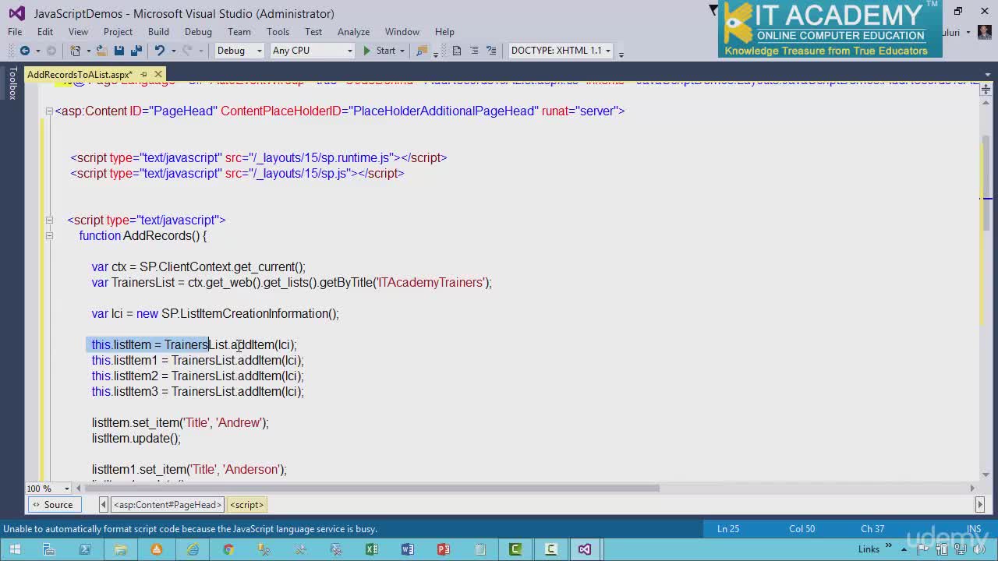998x561 pixels.
Task: Open the Test menu
Action: 313,32
